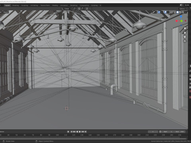Switch to the Layout workspace tab

click(x=7, y=6)
